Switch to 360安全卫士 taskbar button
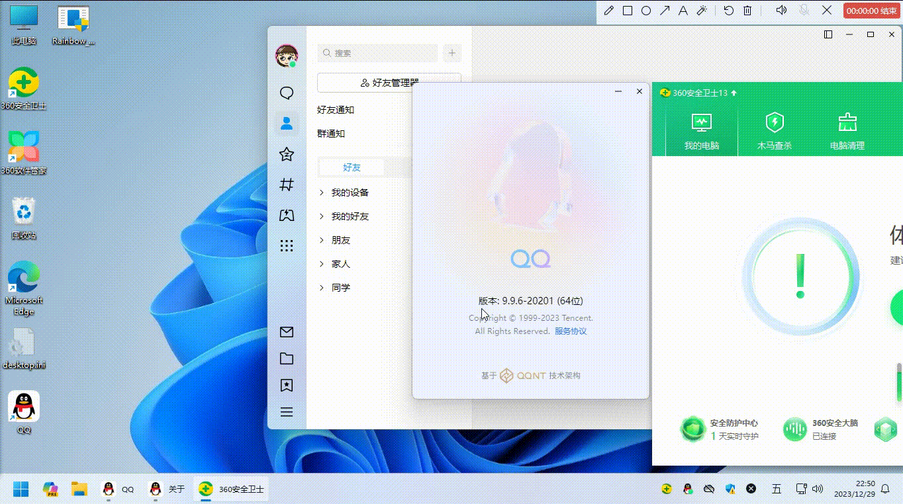 (232, 489)
